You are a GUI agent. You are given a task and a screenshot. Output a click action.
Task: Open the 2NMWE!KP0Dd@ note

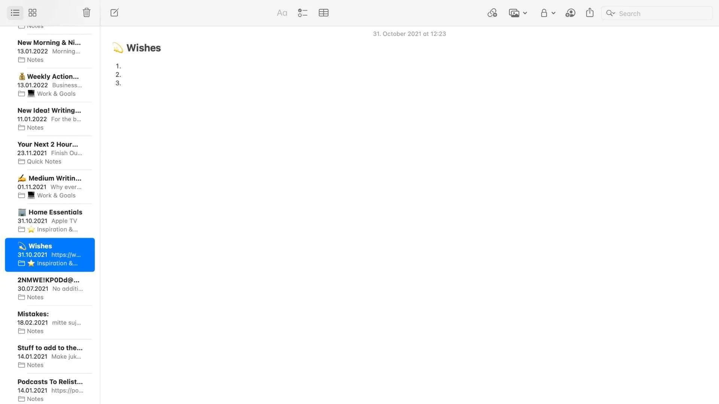(x=50, y=288)
